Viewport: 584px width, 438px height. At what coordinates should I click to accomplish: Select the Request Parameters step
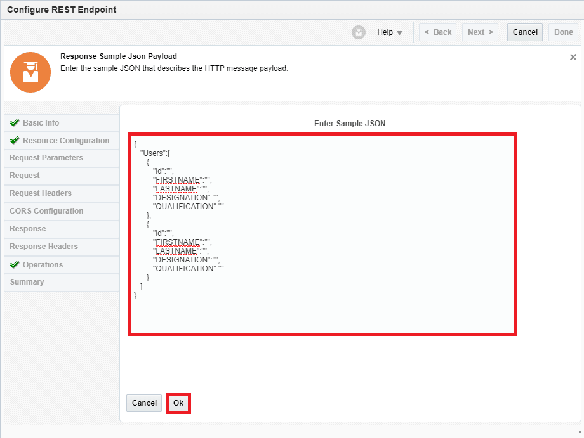[x=46, y=158]
